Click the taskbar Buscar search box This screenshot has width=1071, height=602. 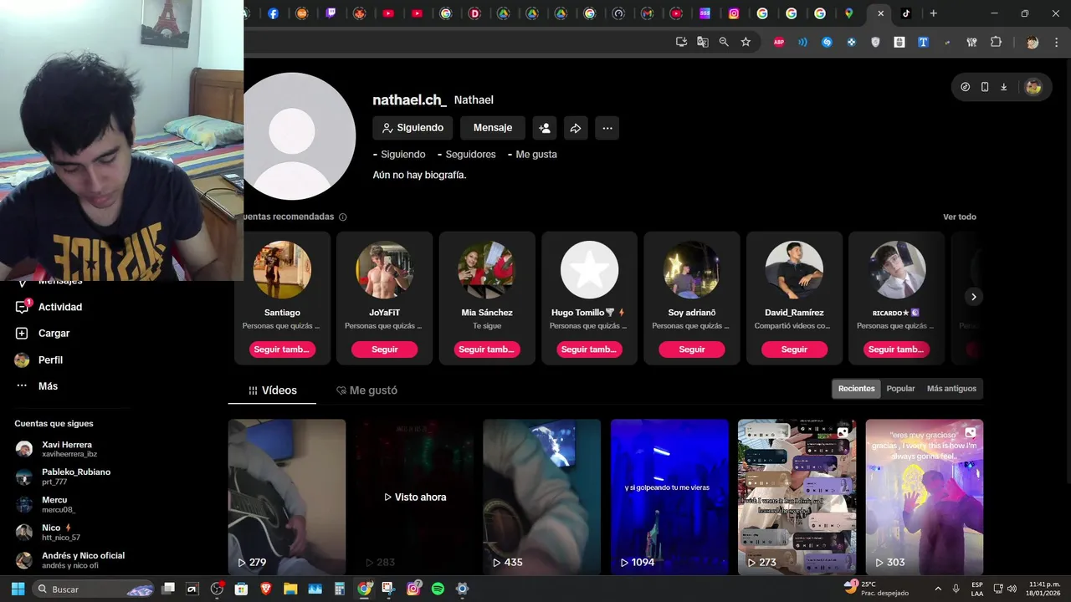93,589
